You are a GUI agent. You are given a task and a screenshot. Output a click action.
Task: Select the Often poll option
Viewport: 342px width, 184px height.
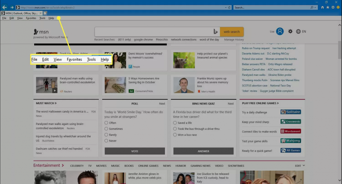coord(106,123)
